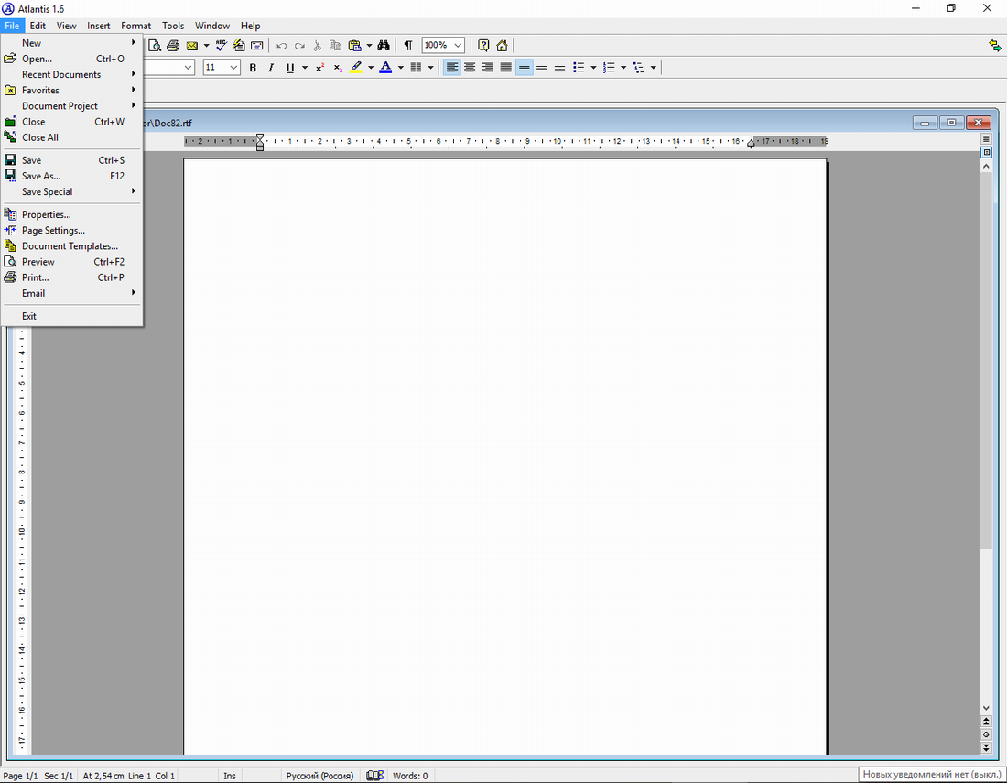Screen dimensions: 1007x783
Task: Click the columns layout icon
Action: coord(416,68)
